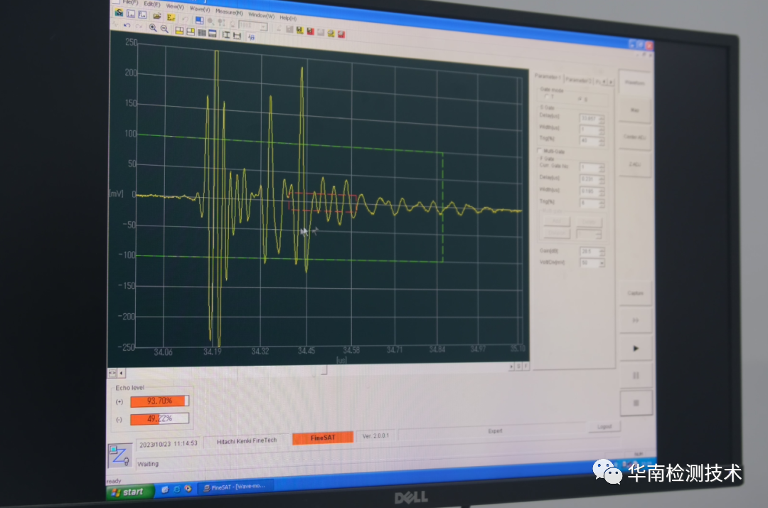This screenshot has height=508, width=768.
Task: Open the Volt/Div dropdown
Action: [602, 263]
